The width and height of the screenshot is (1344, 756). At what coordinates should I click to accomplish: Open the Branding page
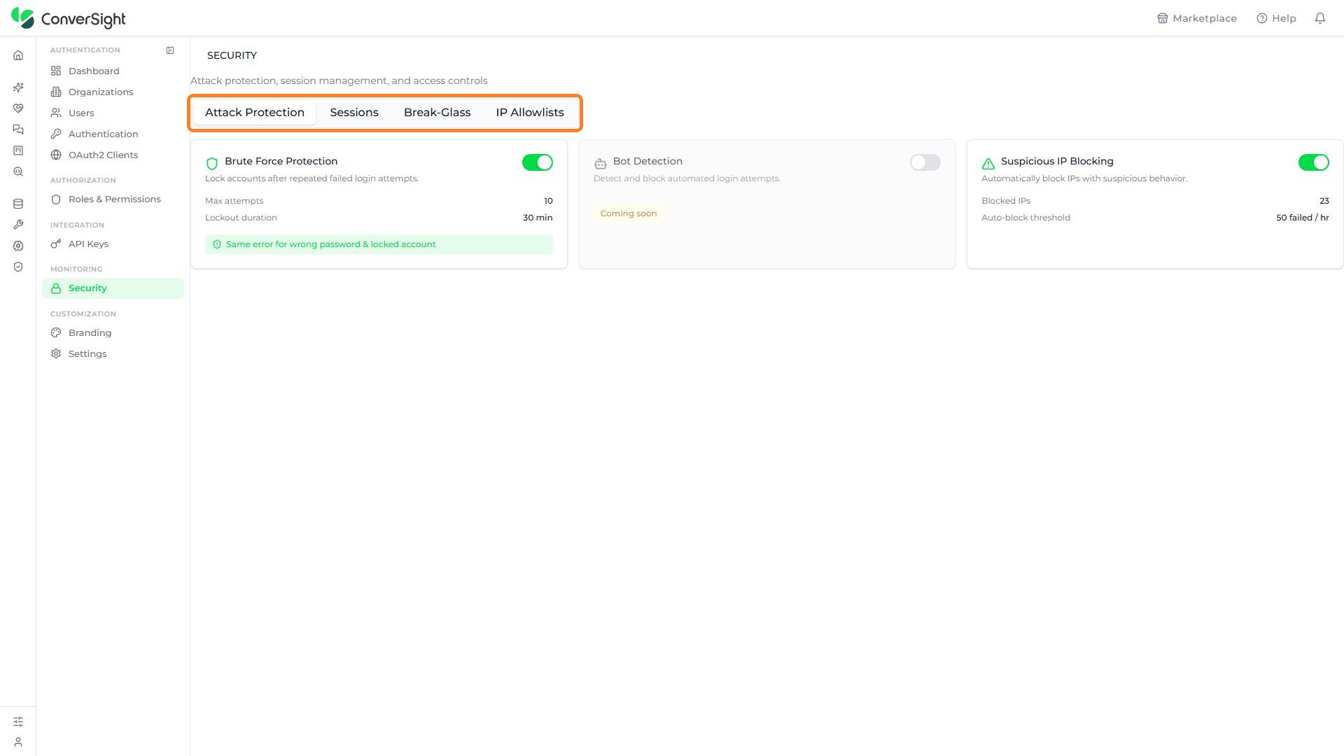coord(113,332)
